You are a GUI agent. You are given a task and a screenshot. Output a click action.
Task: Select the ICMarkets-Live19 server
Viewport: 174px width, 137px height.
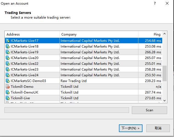pos(84,52)
